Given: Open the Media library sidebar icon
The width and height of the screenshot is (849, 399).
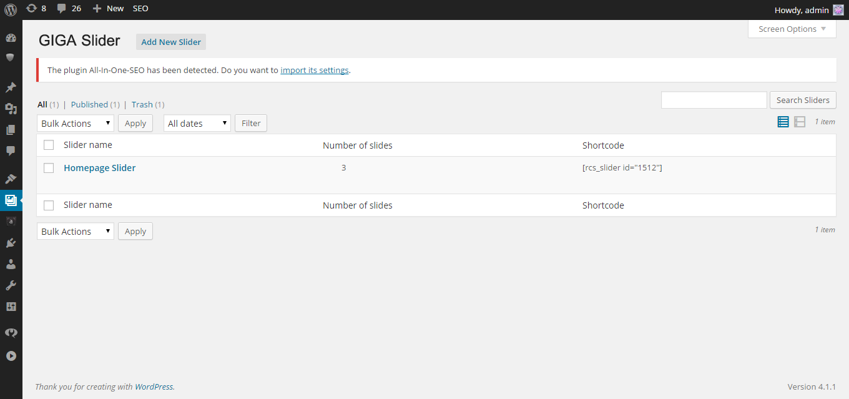Looking at the screenshot, I should coord(11,109).
